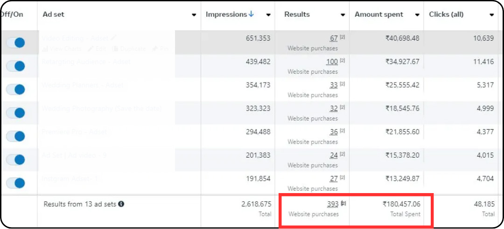This screenshot has width=504, height=229.
Task: Switch off the Wedding Planners adset toggle
Action: click(15, 90)
